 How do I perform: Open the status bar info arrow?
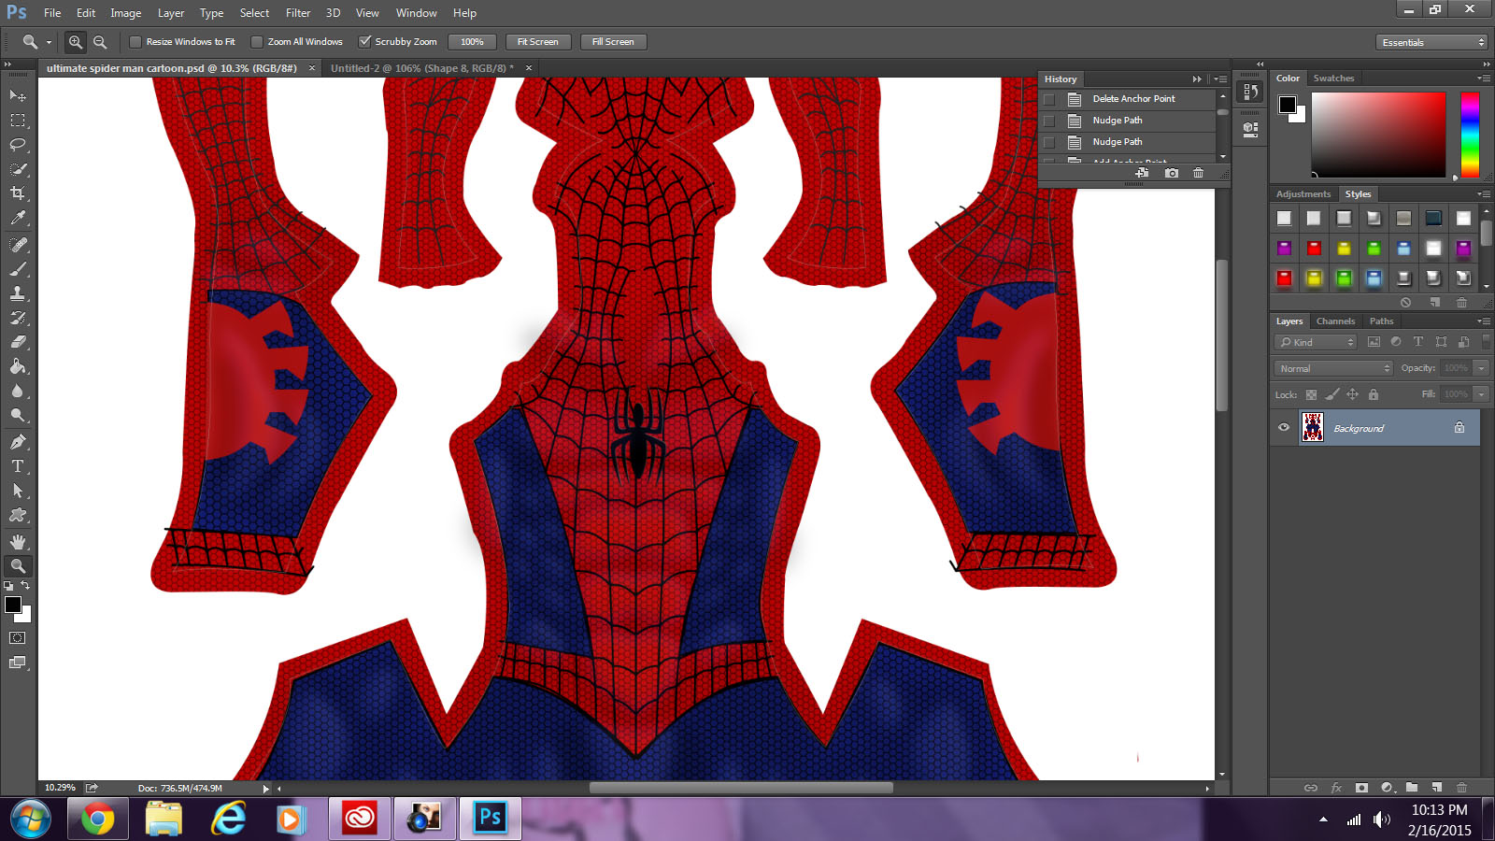(x=265, y=789)
